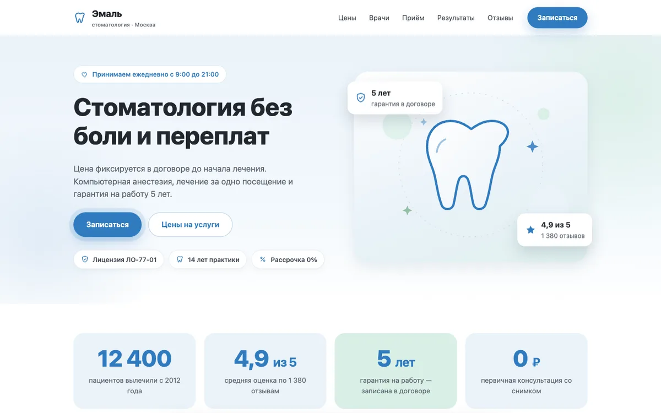Click the shield-check icon on 5 лет card

361,97
